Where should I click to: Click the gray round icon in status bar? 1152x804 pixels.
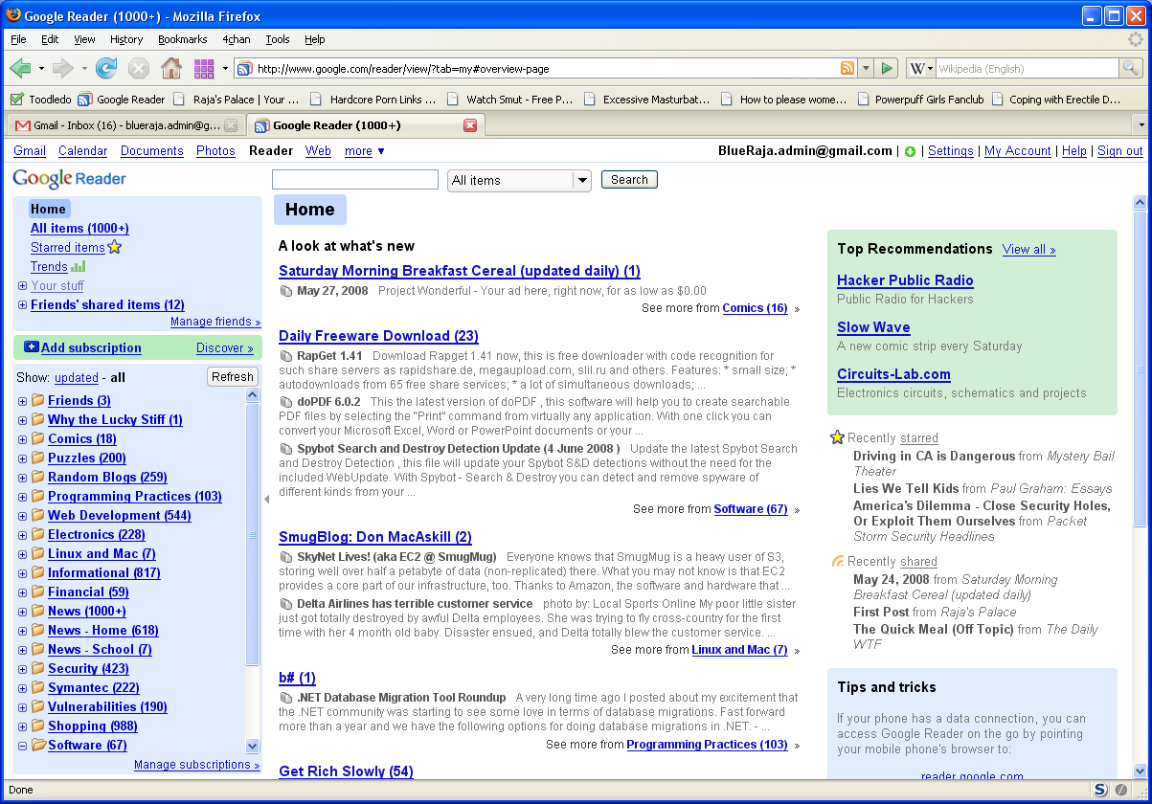coord(1120,791)
